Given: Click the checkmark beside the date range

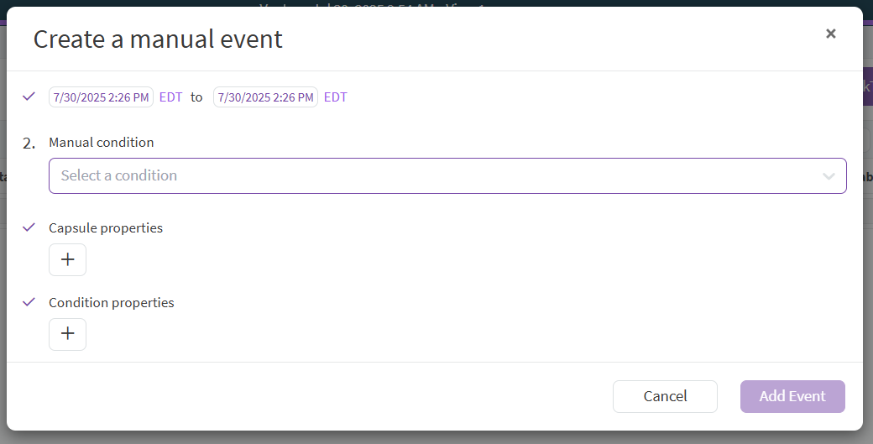Looking at the screenshot, I should pos(29,97).
